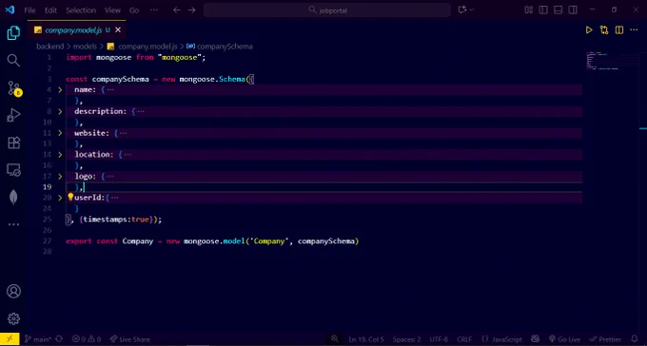Screen dimensions: 647x346
Task: Open the View menu
Action: pyautogui.click(x=112, y=10)
